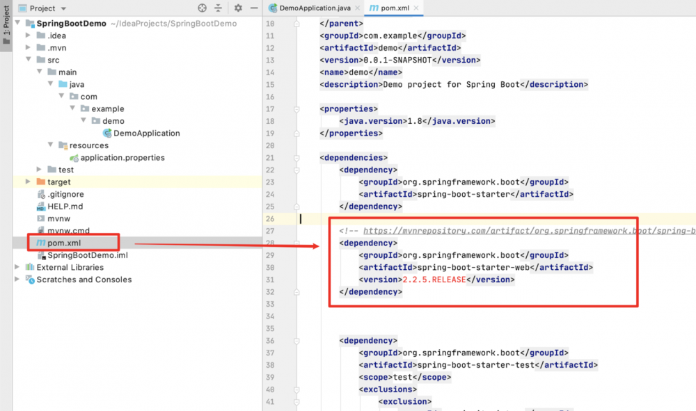The width and height of the screenshot is (696, 411).
Task: Click the blue java source folder icon
Action: point(63,83)
